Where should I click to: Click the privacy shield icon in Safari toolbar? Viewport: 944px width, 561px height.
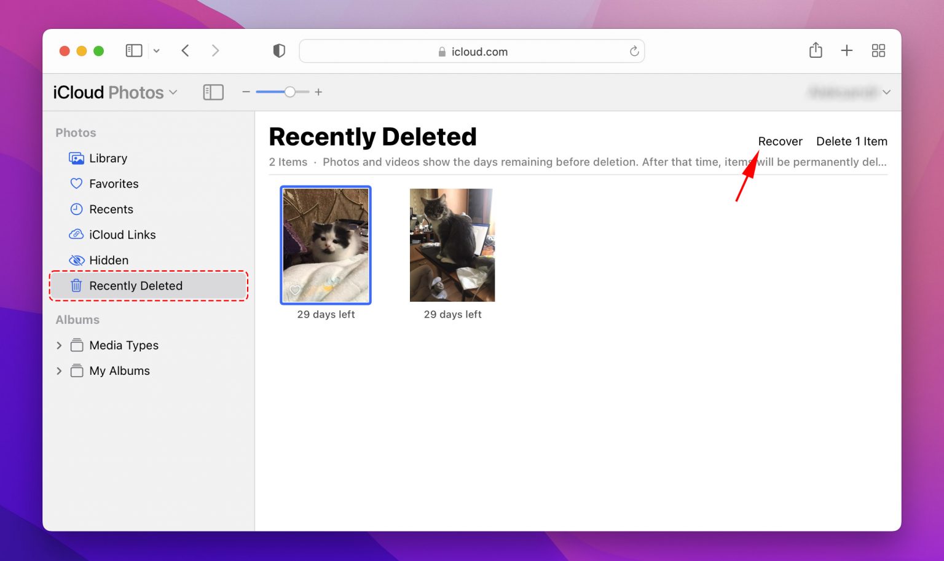pyautogui.click(x=279, y=50)
